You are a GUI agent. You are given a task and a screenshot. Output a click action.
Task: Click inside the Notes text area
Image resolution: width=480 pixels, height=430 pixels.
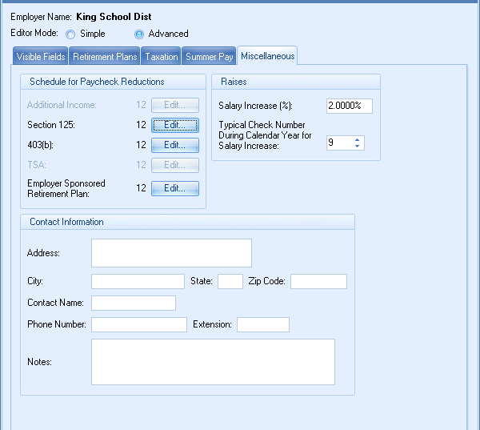tap(212, 362)
